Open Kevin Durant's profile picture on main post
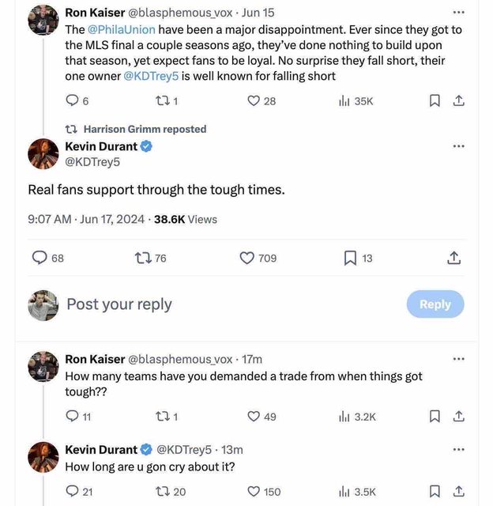The height and width of the screenshot is (506, 493). point(43,154)
